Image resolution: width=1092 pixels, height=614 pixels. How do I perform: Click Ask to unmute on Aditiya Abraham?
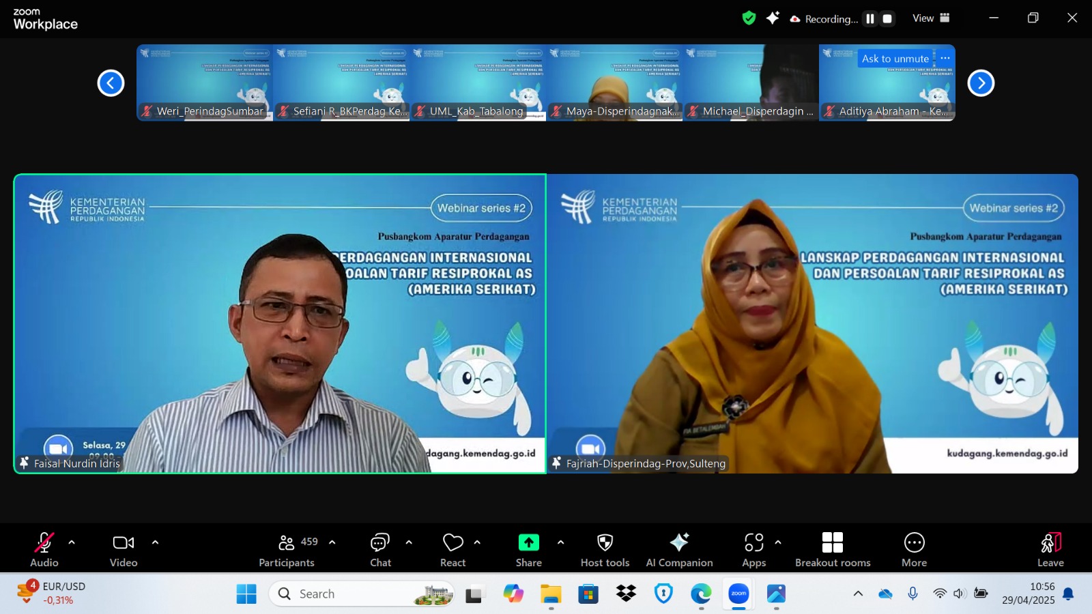coord(895,59)
